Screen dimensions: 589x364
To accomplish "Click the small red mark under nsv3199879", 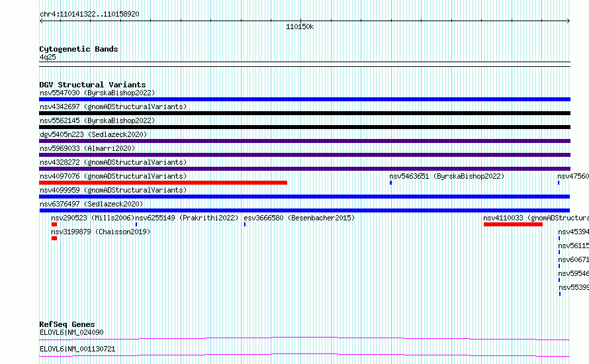I will 54,238.
